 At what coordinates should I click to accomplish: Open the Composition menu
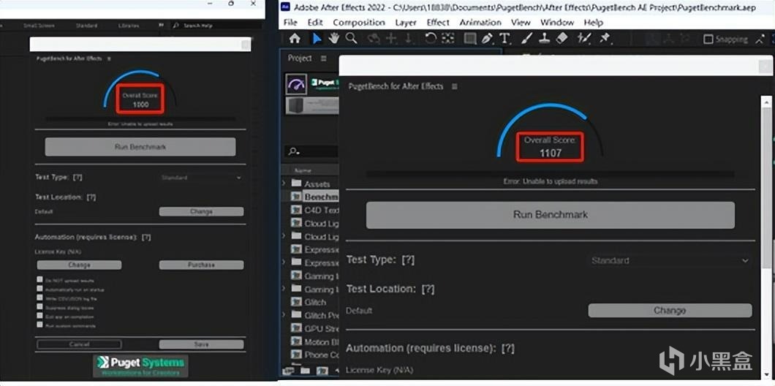click(x=359, y=22)
